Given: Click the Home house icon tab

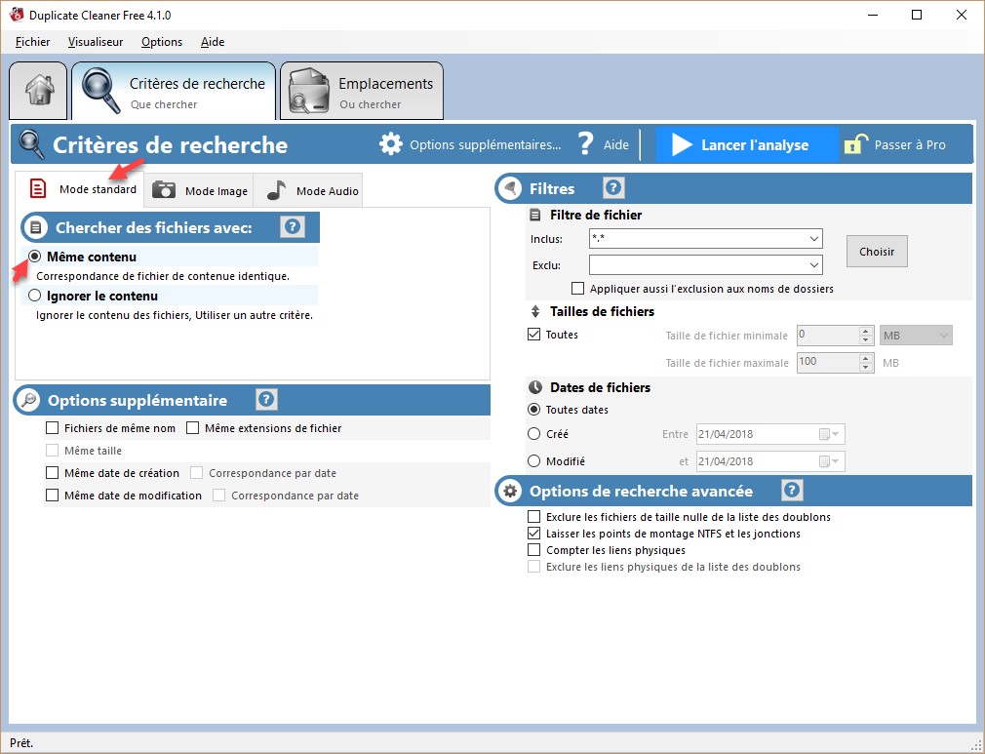Looking at the screenshot, I should (x=39, y=90).
